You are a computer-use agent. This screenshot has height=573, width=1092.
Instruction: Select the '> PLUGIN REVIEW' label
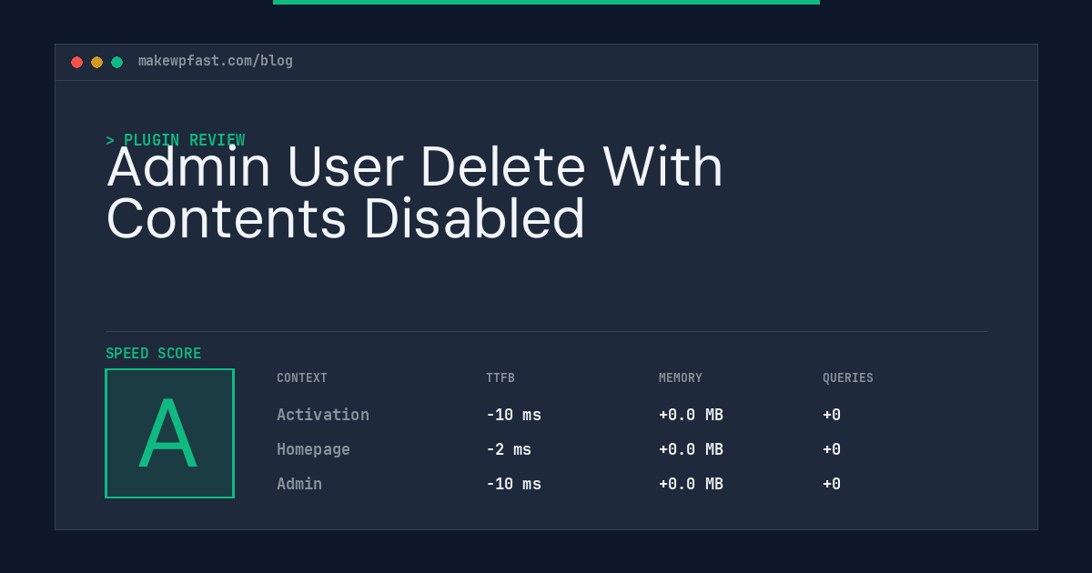click(175, 140)
